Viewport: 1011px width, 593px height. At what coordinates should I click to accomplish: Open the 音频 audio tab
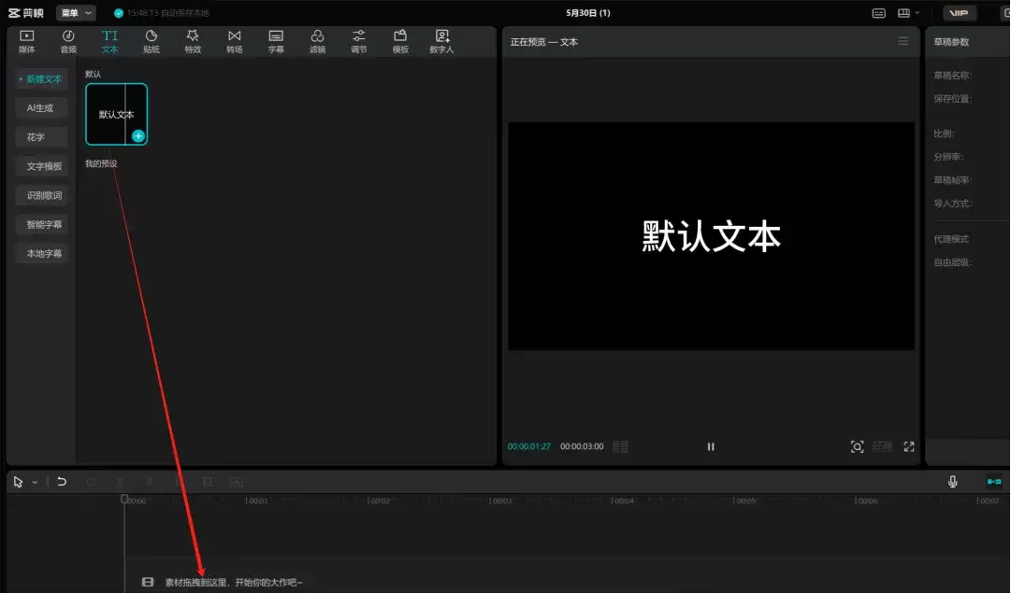(68, 41)
